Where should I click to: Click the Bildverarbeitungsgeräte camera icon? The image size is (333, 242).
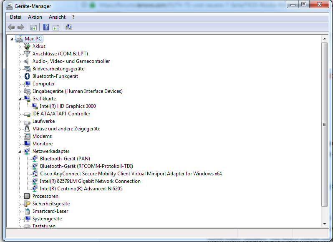click(x=27, y=69)
